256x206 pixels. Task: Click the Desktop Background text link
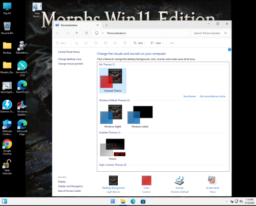click(113, 188)
